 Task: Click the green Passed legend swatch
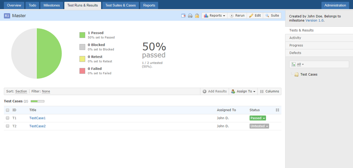point(82,35)
